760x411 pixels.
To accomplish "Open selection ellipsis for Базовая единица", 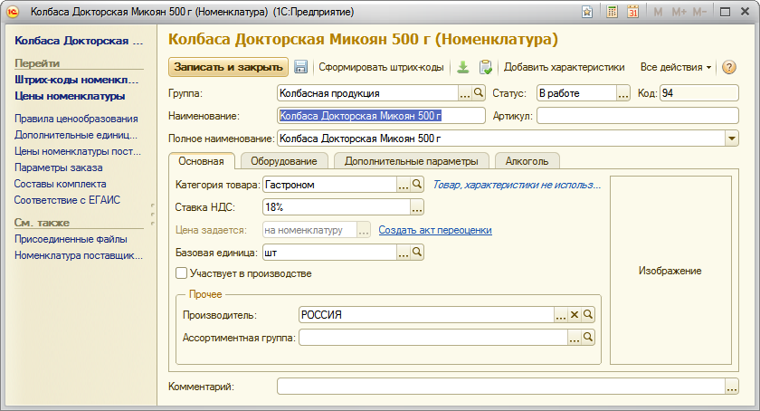I will (404, 253).
